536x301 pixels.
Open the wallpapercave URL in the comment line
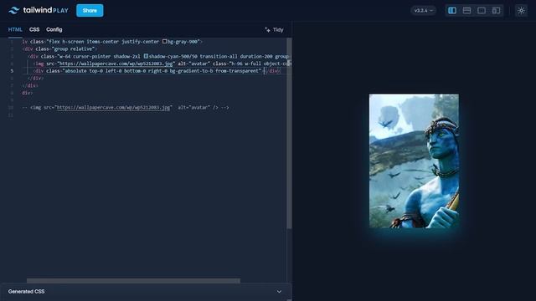pos(113,107)
